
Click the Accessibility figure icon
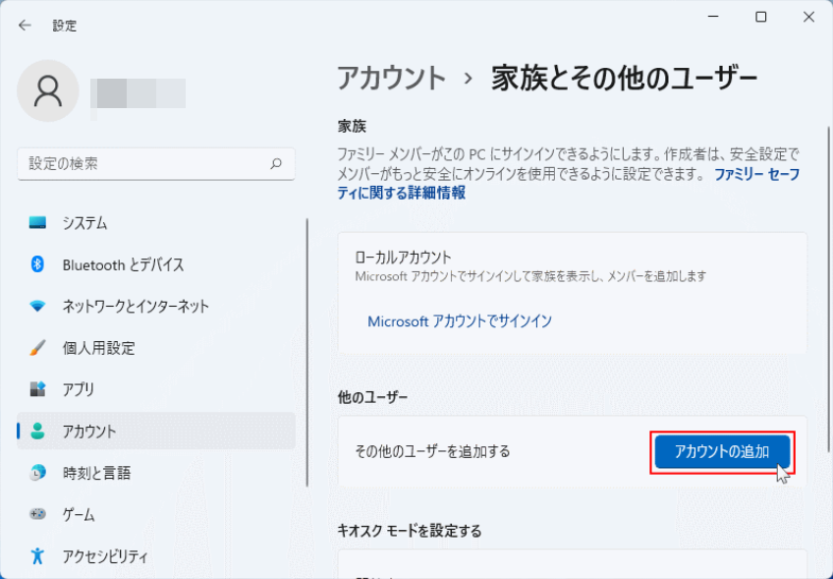(x=38, y=555)
